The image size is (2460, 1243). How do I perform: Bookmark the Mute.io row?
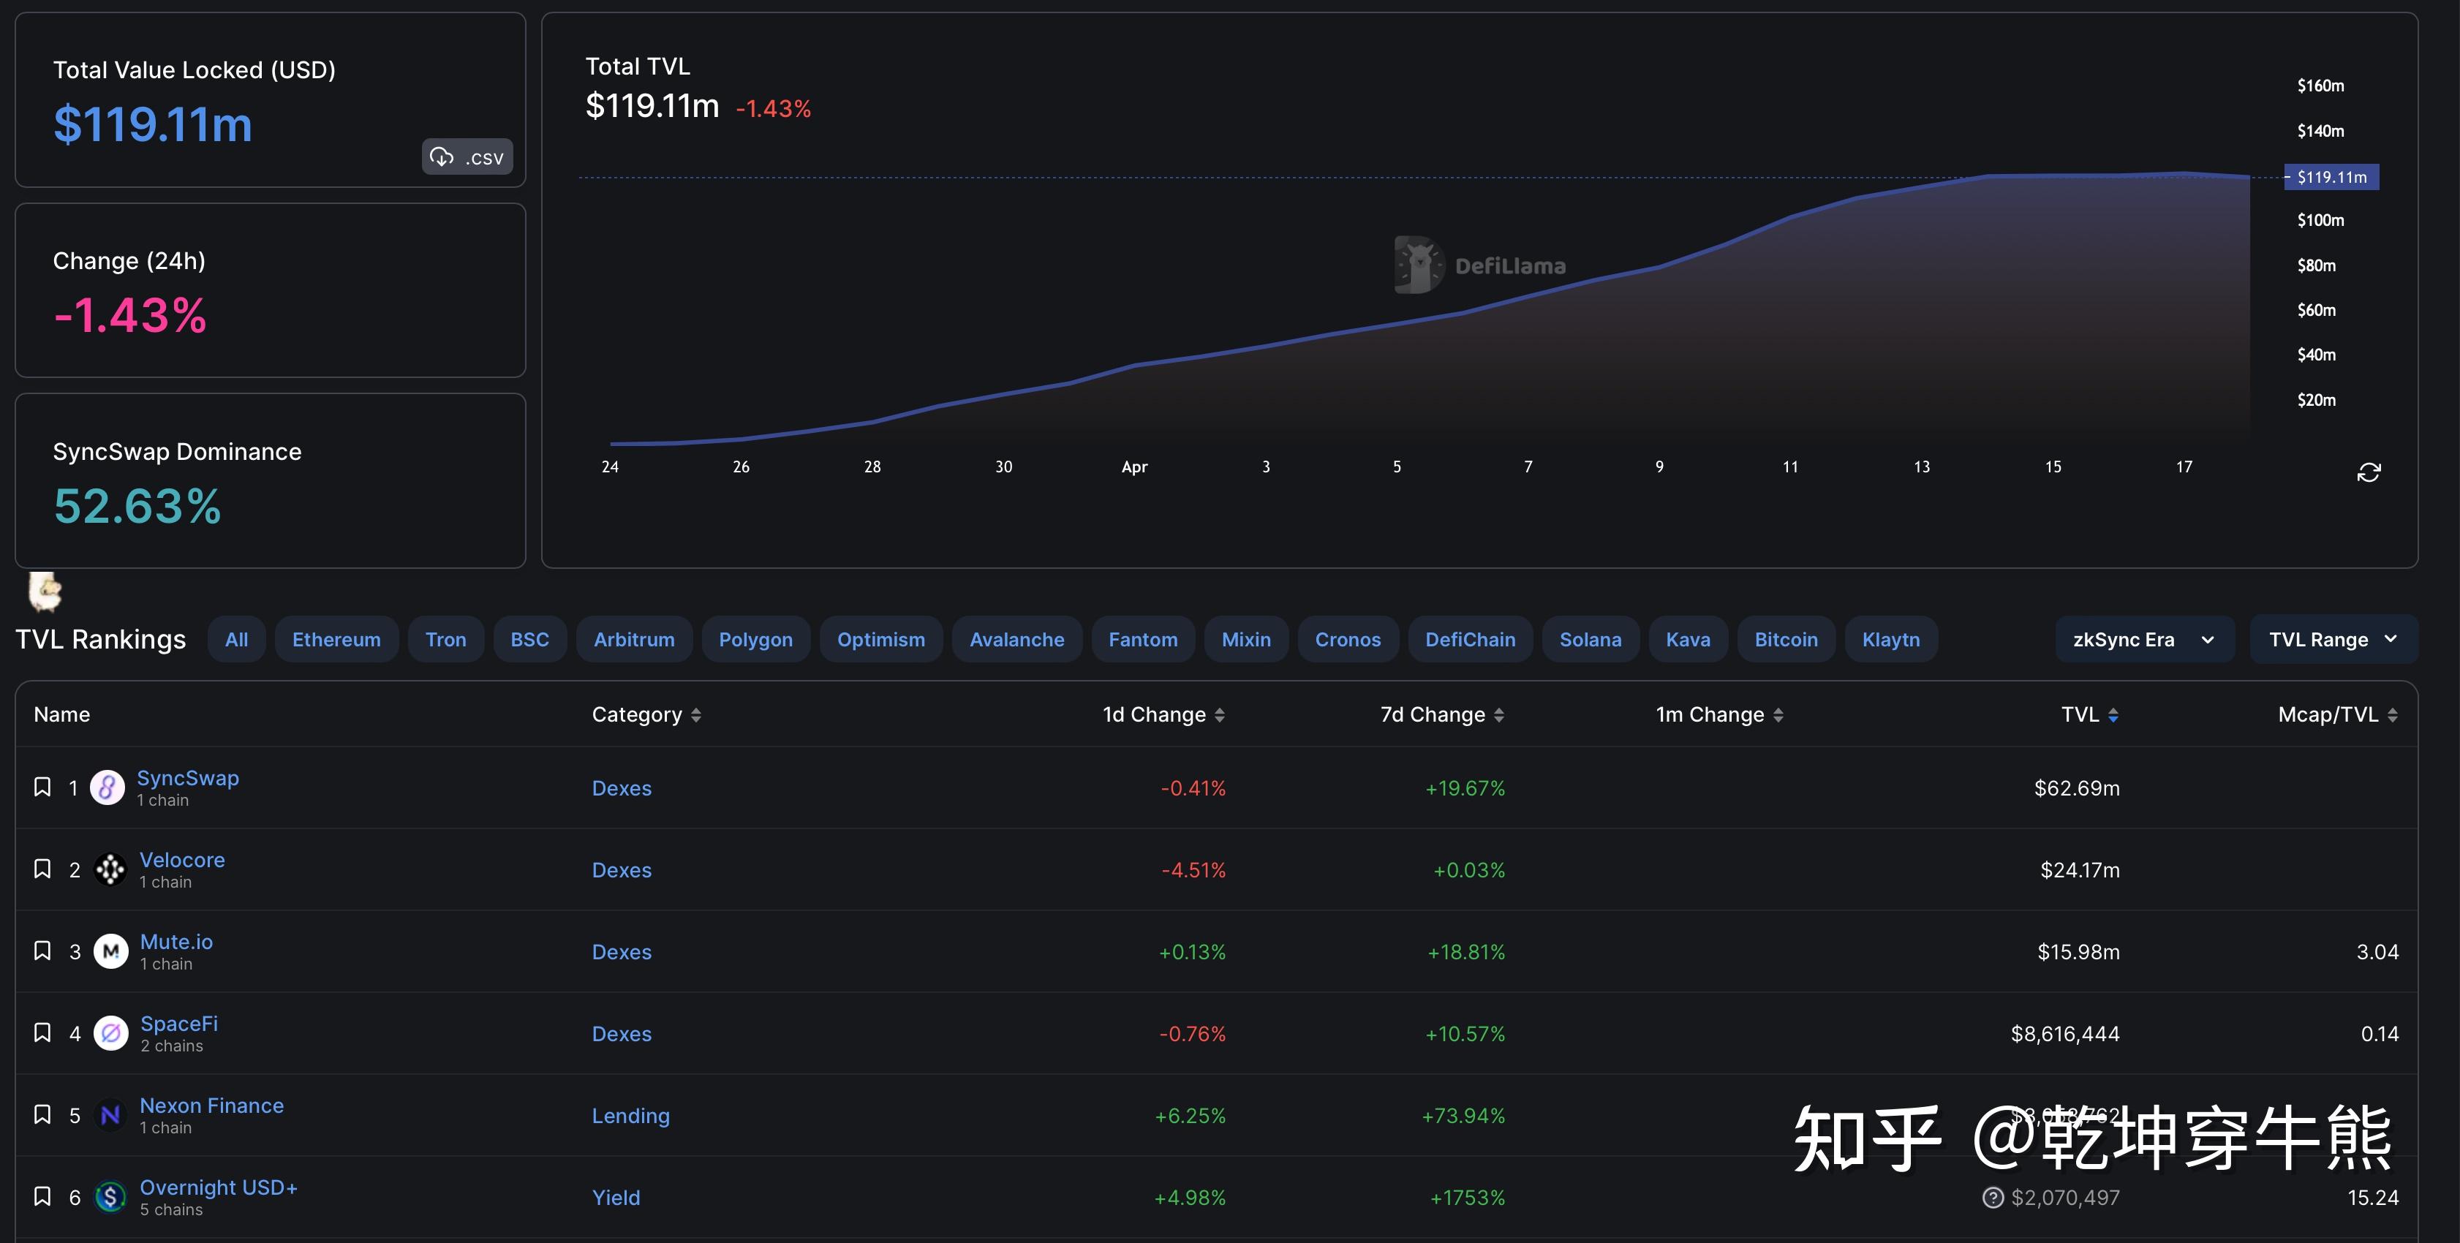pyautogui.click(x=42, y=951)
